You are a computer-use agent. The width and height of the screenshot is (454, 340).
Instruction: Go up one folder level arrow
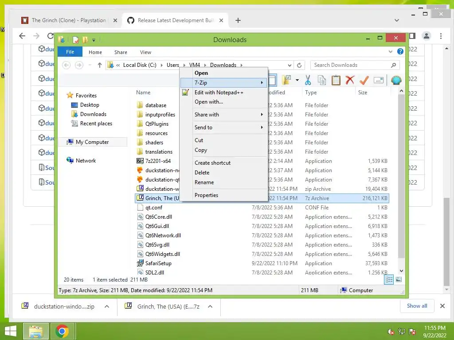click(100, 65)
